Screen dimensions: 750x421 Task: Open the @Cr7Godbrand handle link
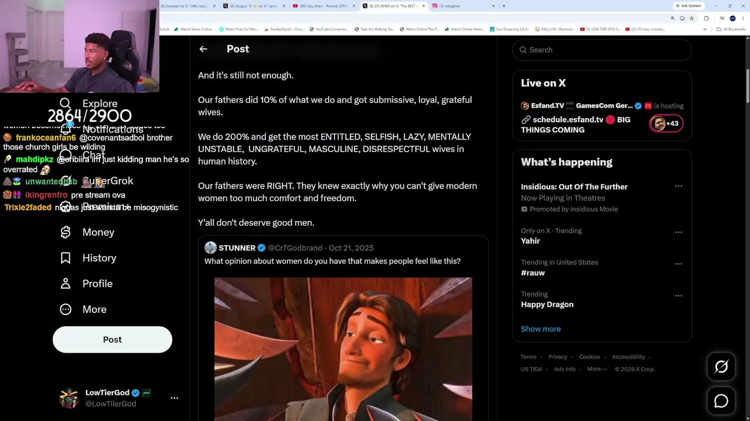click(x=295, y=248)
